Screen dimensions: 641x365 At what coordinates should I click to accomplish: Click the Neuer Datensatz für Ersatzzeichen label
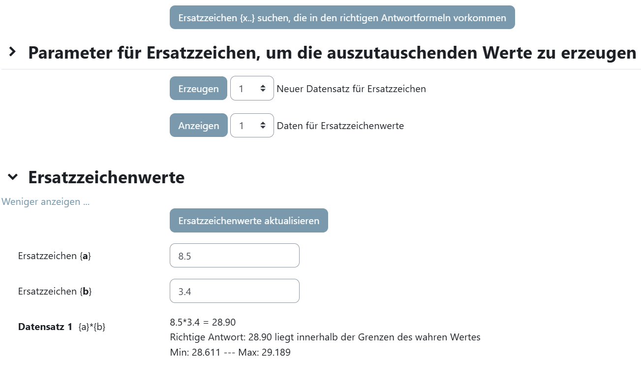point(351,89)
